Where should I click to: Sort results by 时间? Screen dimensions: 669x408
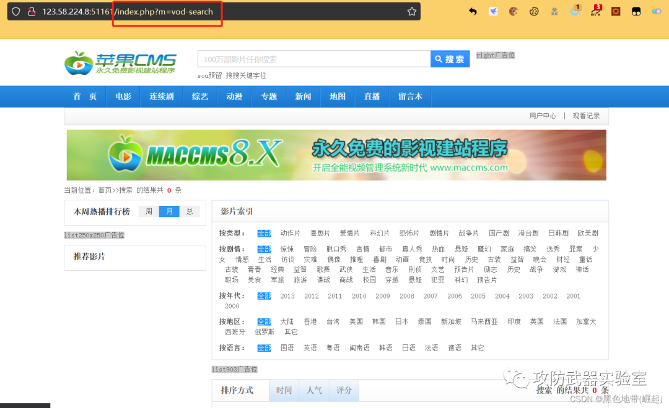(x=284, y=390)
